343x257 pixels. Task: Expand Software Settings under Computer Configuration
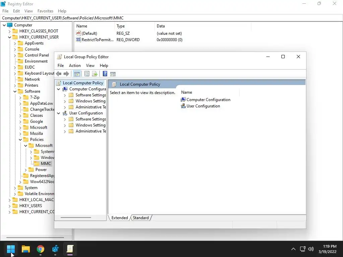[65, 95]
